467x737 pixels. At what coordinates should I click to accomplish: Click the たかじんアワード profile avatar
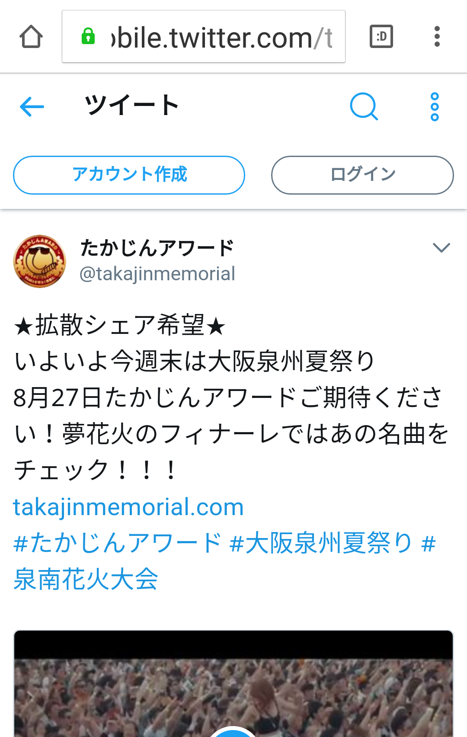coord(40,261)
